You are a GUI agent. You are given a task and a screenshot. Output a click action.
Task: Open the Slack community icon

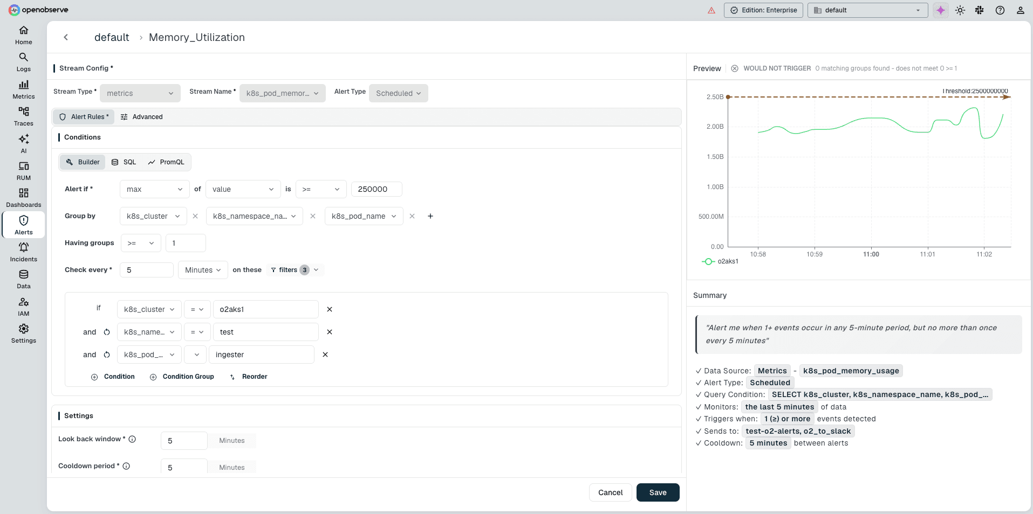pyautogui.click(x=980, y=10)
